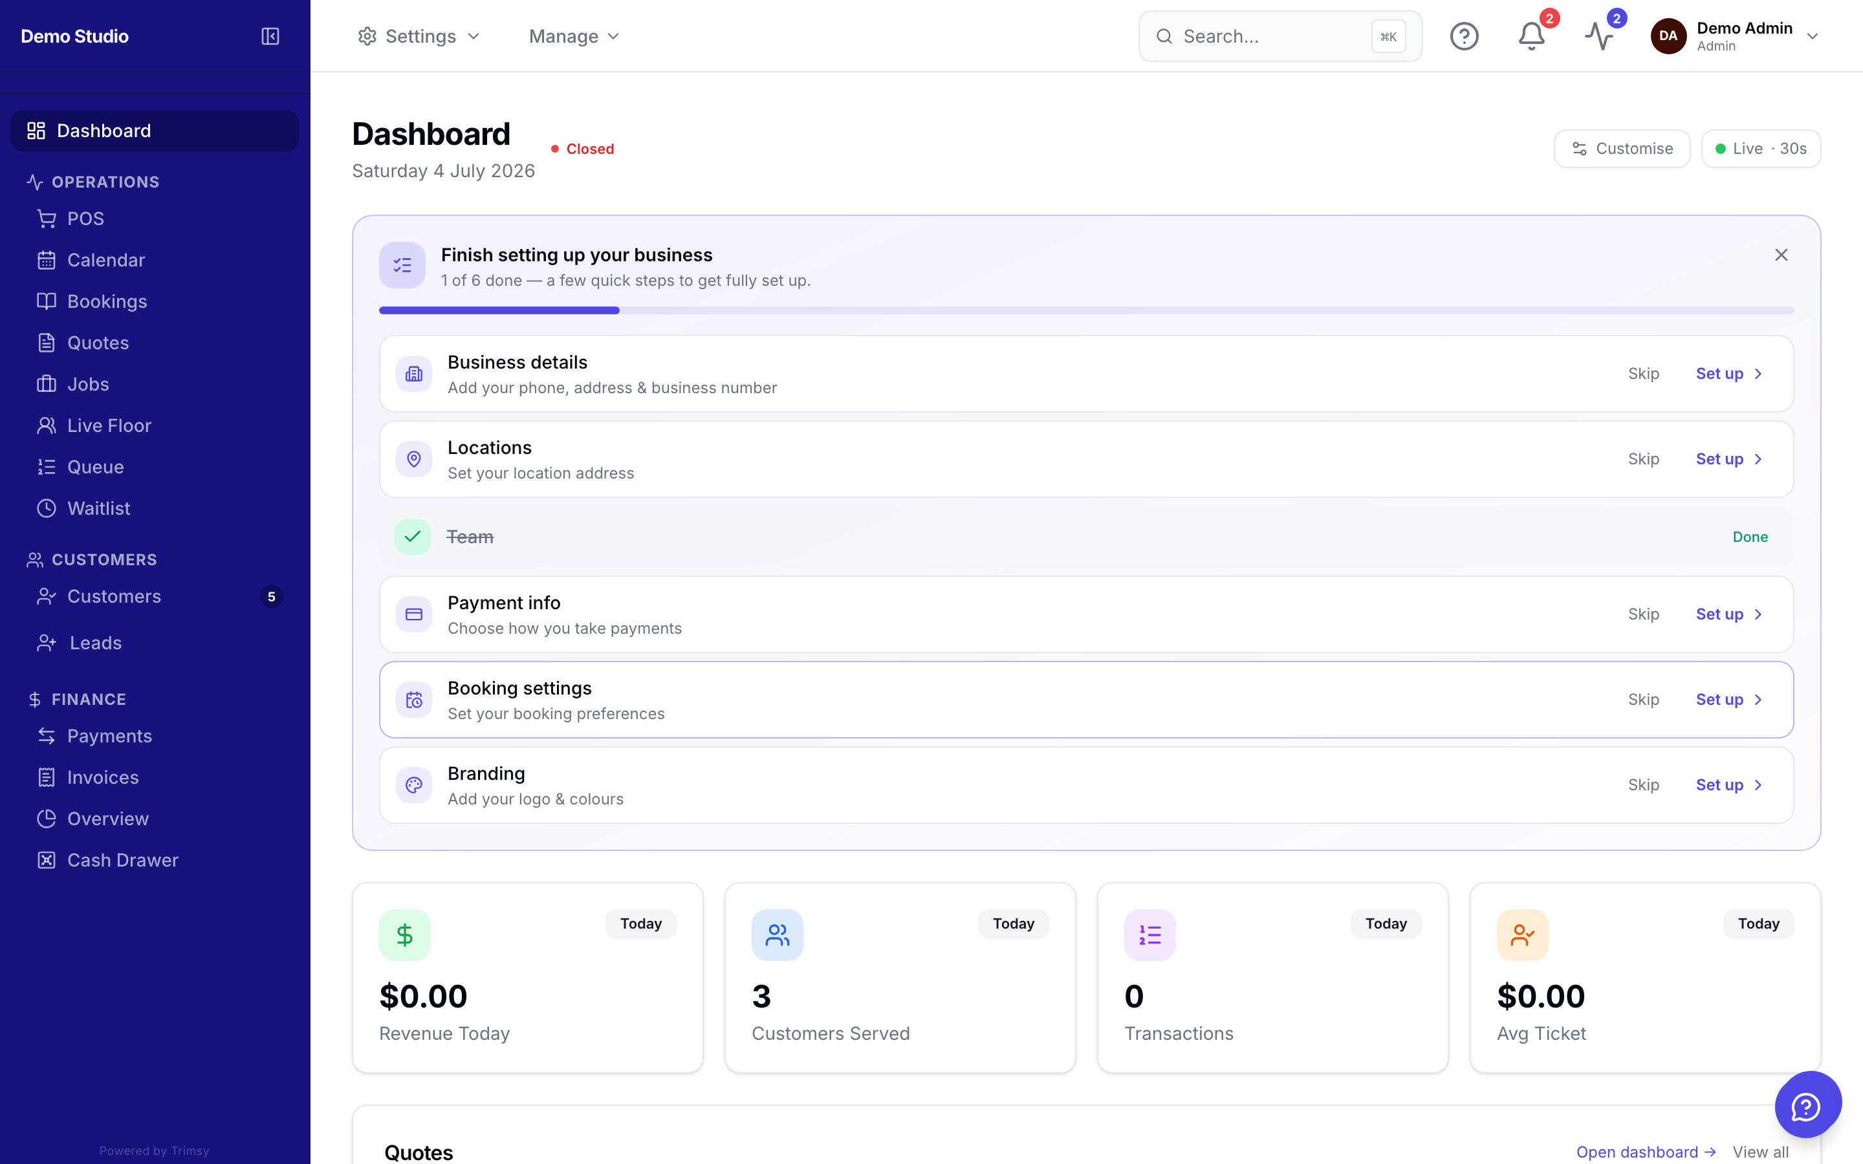The height and width of the screenshot is (1164, 1863).
Task: Click the Booking settings calendar-clock icon
Action: pyautogui.click(x=413, y=700)
